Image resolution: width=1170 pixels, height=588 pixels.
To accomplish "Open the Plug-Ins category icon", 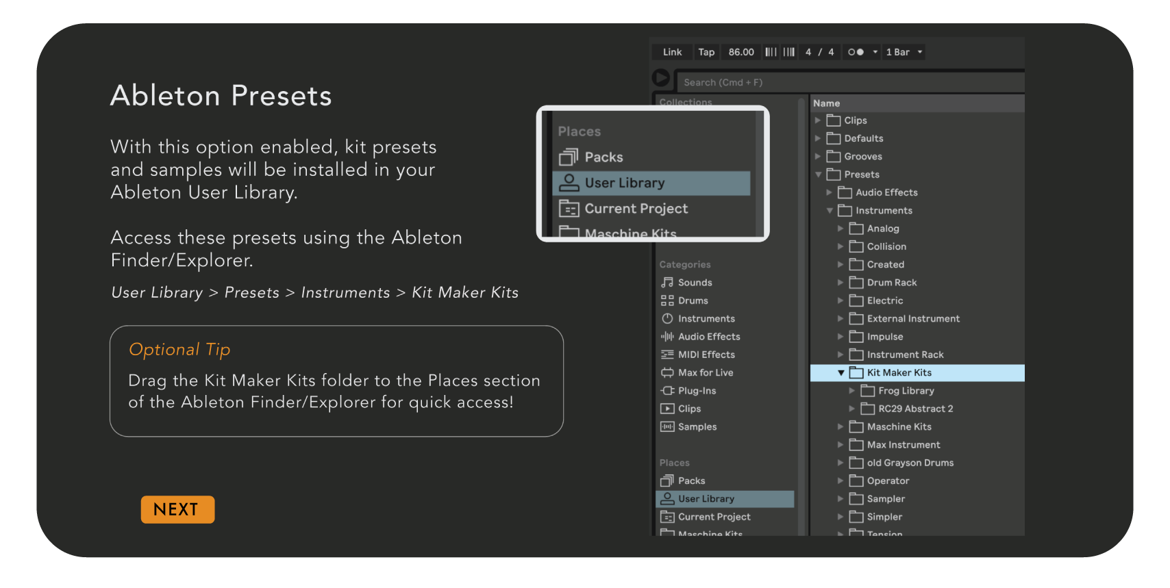I will [x=667, y=391].
